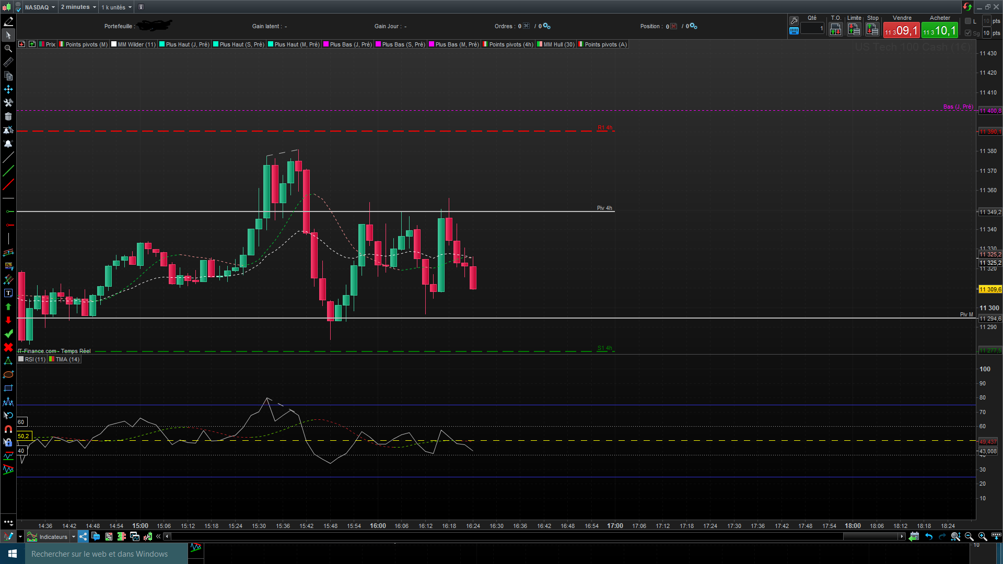Image resolution: width=1003 pixels, height=564 pixels.
Task: Click the trash bin delete tool
Action: pos(8,116)
